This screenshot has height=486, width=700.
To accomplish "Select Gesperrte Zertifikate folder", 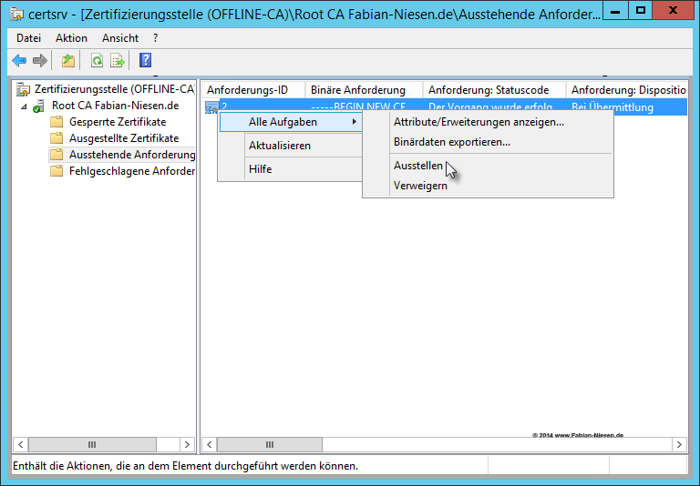I will (118, 122).
